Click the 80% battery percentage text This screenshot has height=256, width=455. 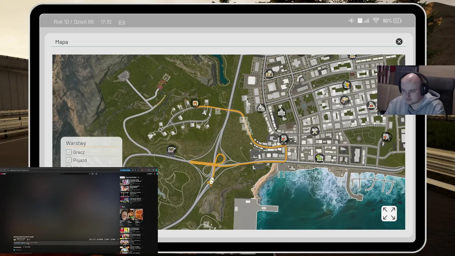click(387, 21)
